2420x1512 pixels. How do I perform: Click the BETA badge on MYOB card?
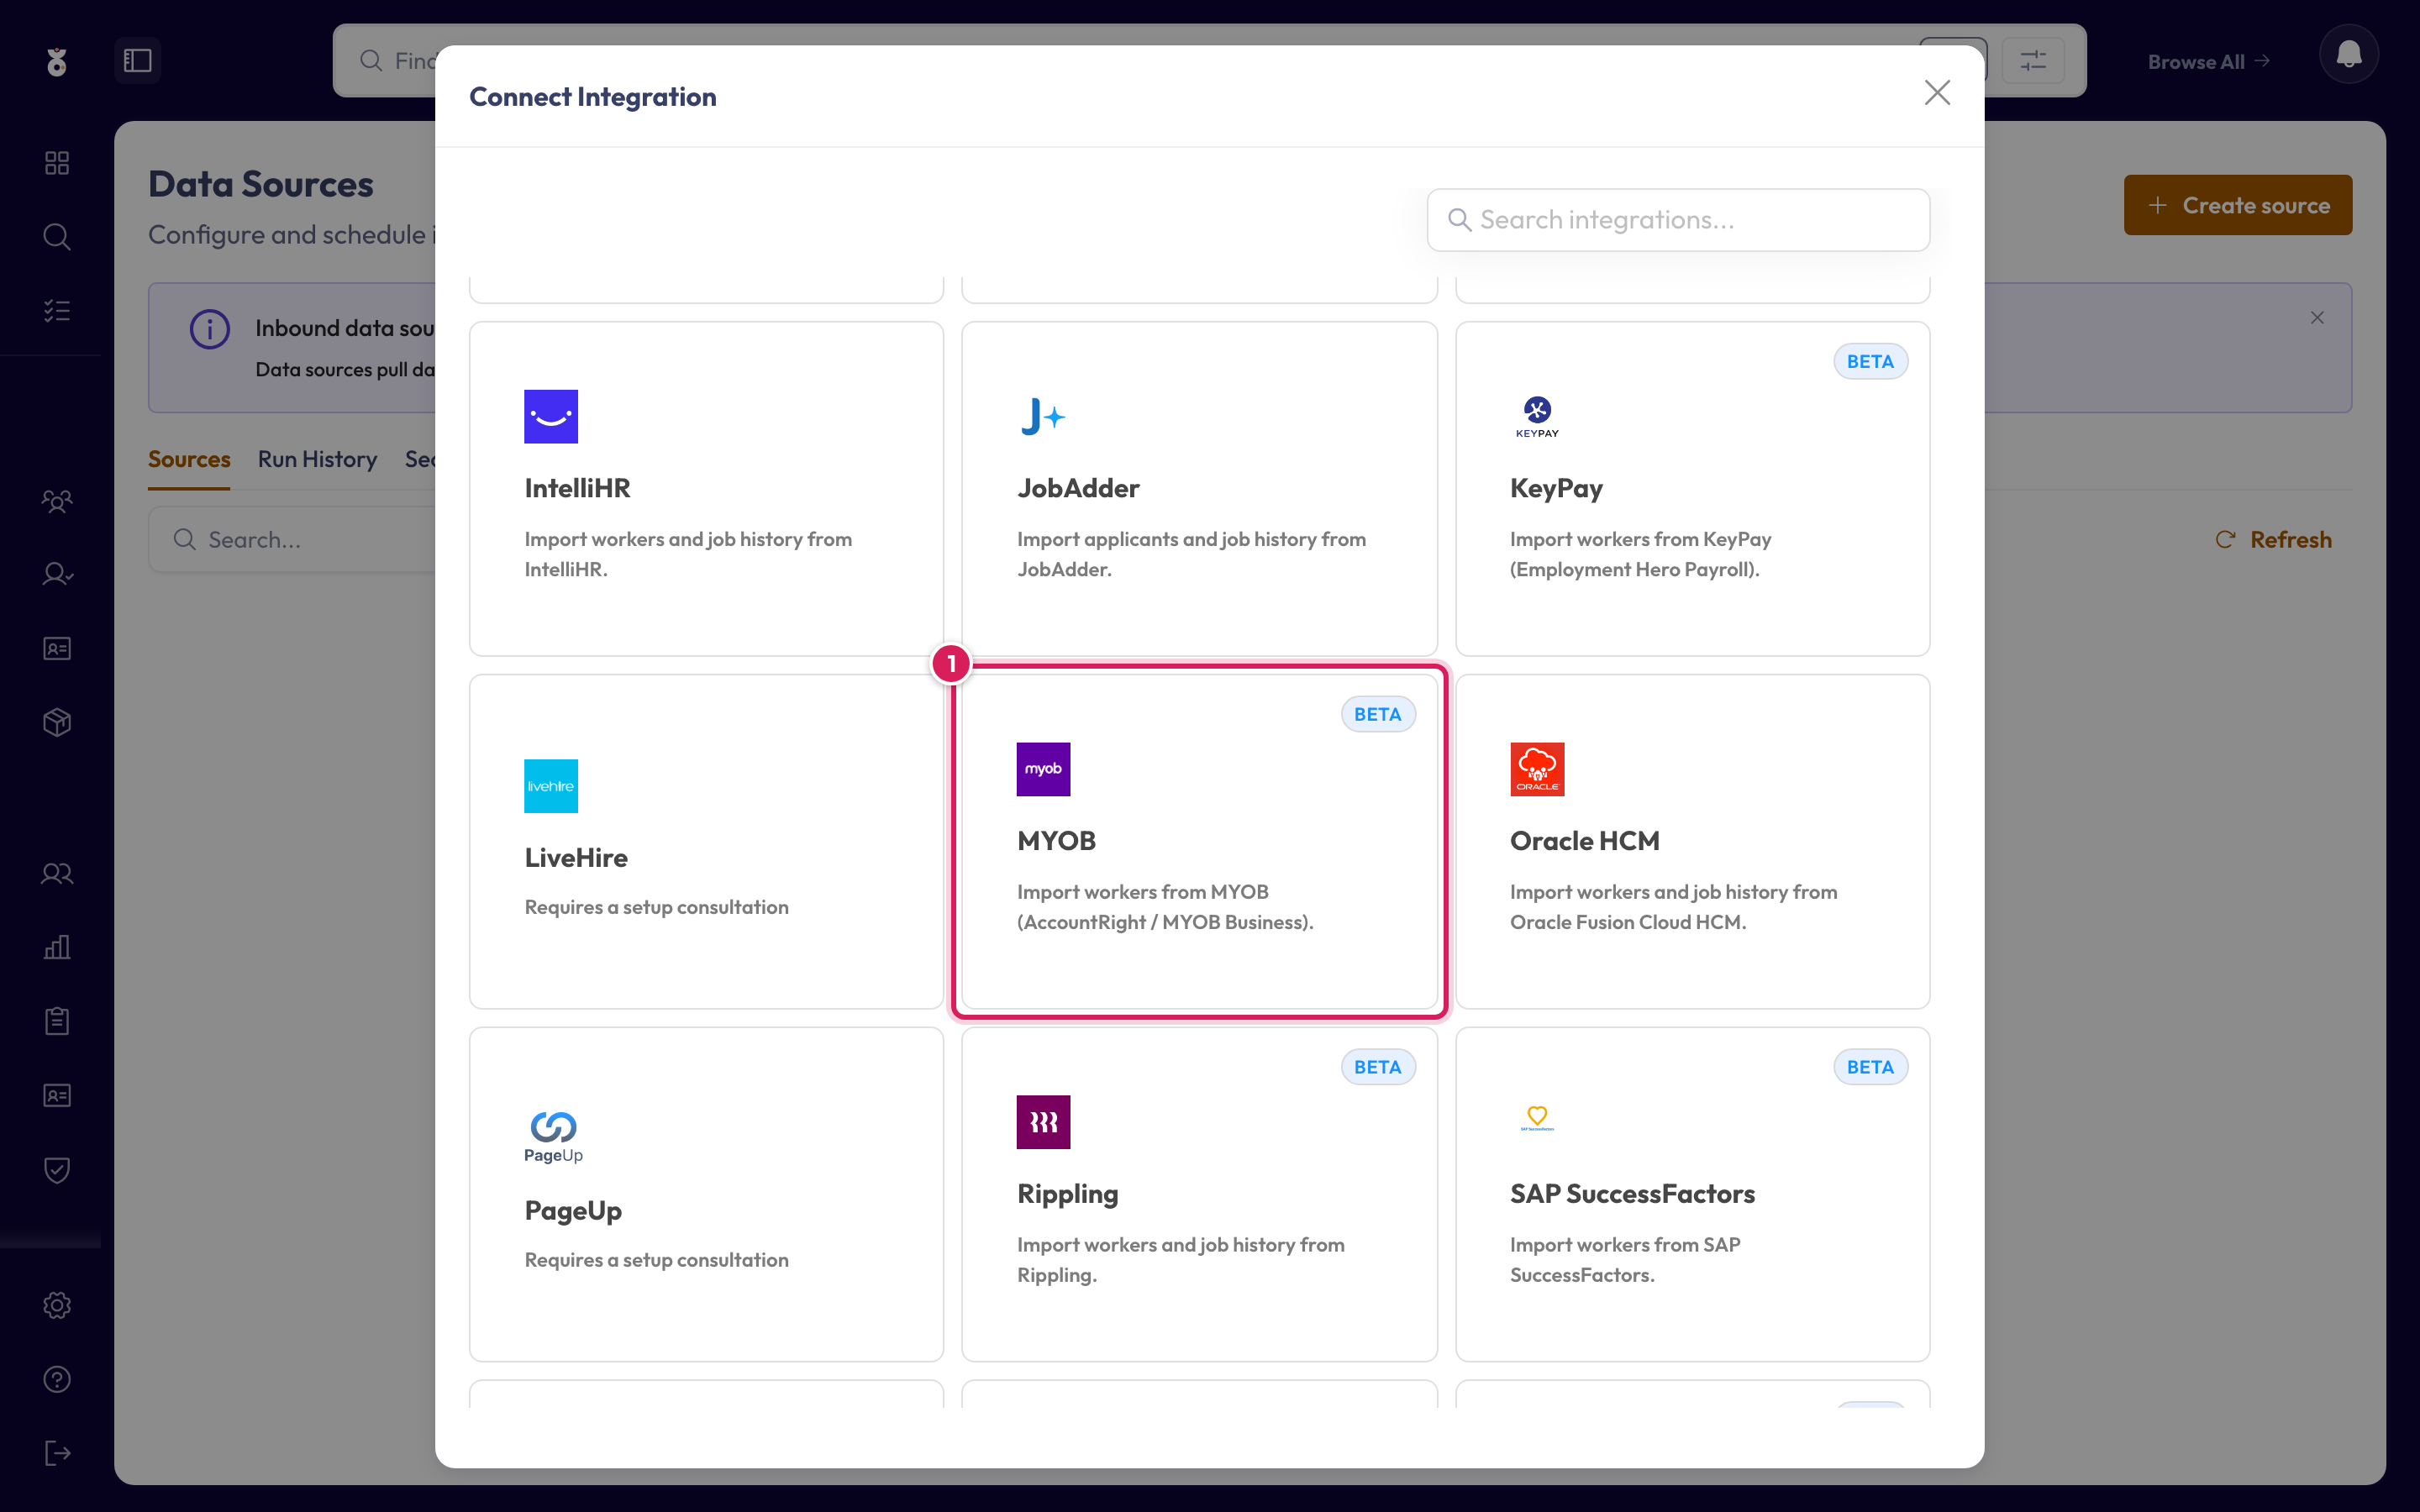[1377, 714]
